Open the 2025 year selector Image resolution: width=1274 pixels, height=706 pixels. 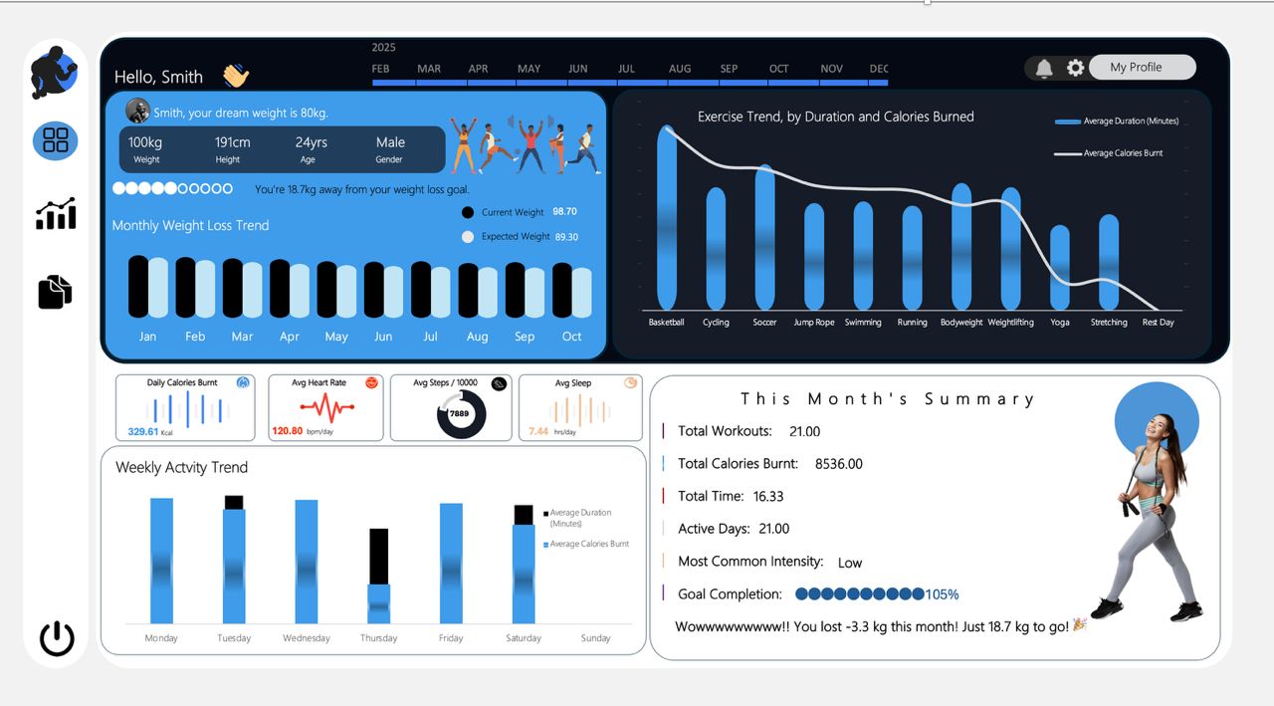pos(383,47)
